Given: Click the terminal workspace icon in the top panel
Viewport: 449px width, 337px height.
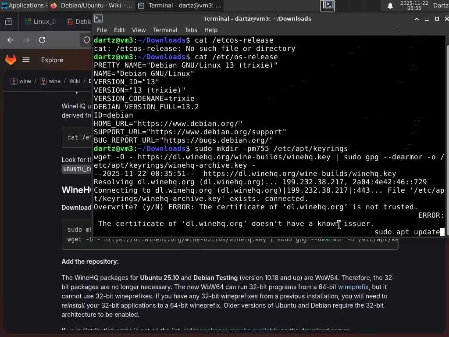Looking at the screenshot, I should pos(327,5).
